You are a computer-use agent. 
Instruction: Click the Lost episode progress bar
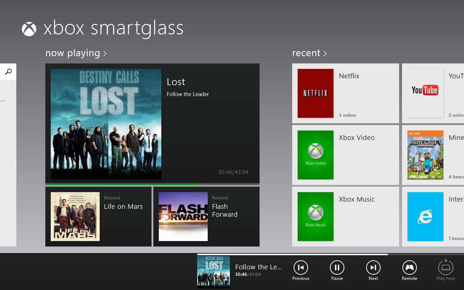coord(152,184)
